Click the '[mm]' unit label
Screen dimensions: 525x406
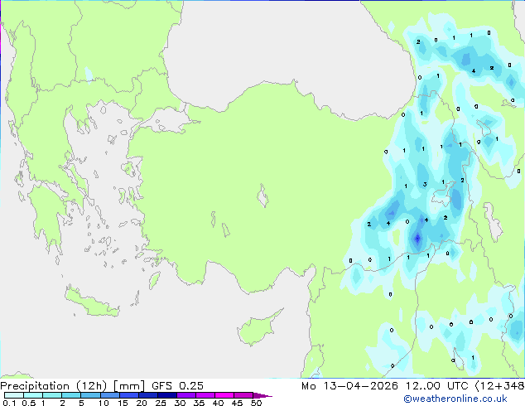tap(129, 386)
